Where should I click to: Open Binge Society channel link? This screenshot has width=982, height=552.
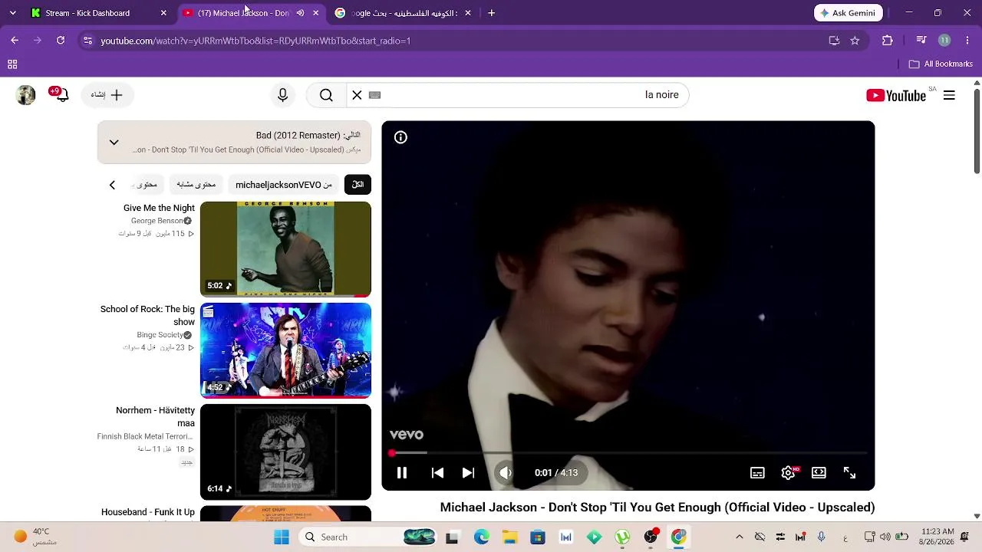(160, 335)
